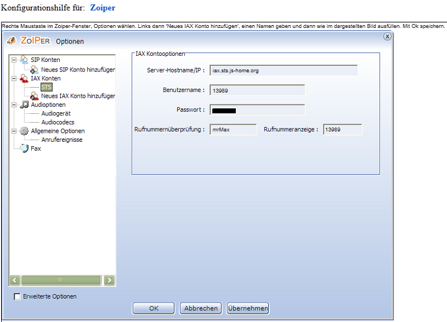Collapse the Allgemeine Optionen tree node
447x322 pixels.
[13, 131]
